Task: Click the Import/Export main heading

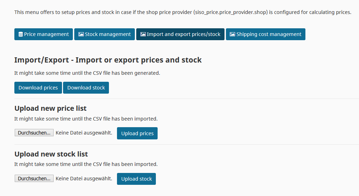Action: (108, 60)
